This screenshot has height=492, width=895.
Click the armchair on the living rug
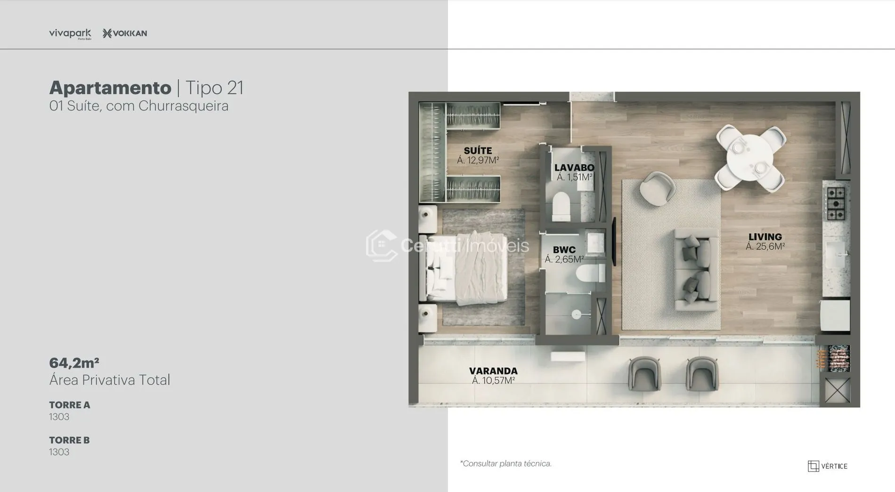click(657, 188)
